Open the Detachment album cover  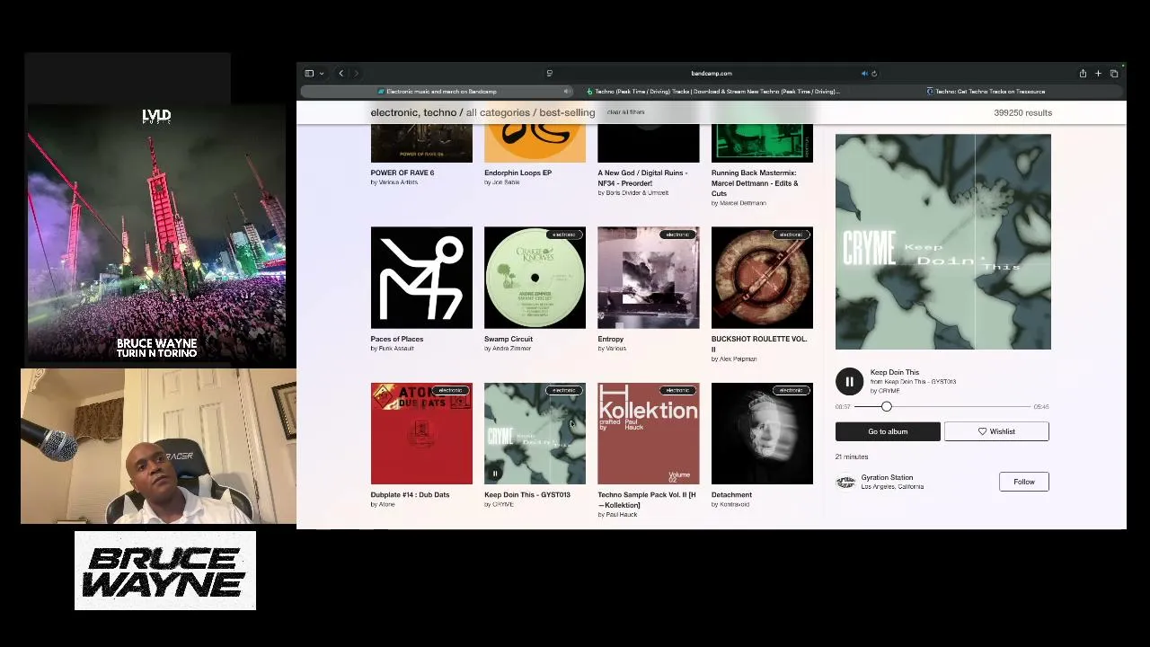point(762,434)
